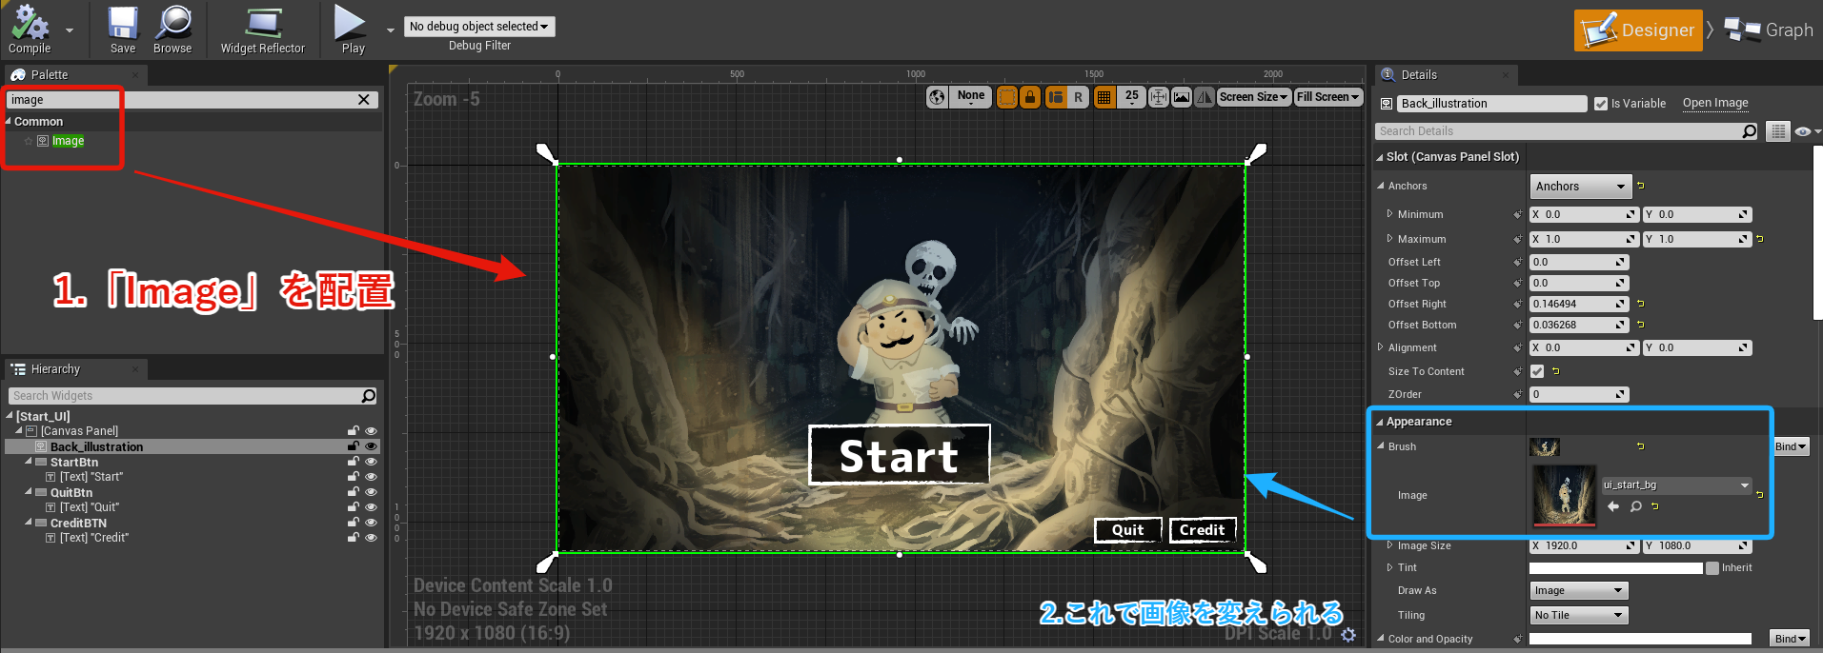Click the Start button in canvas
1823x653 pixels.
click(899, 455)
